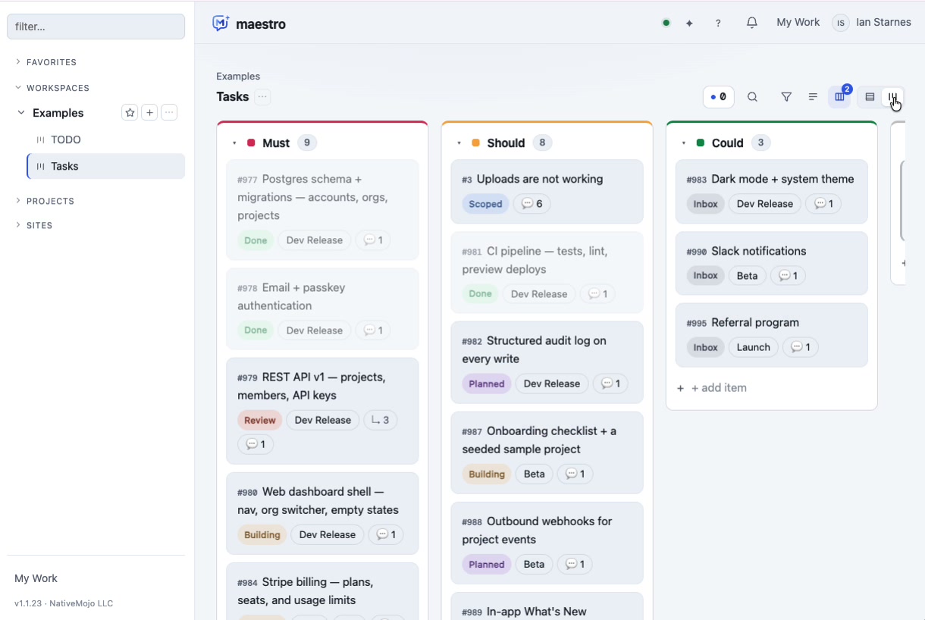This screenshot has width=925, height=620.
Task: Open comments bubble on Referral program card
Action: click(801, 347)
